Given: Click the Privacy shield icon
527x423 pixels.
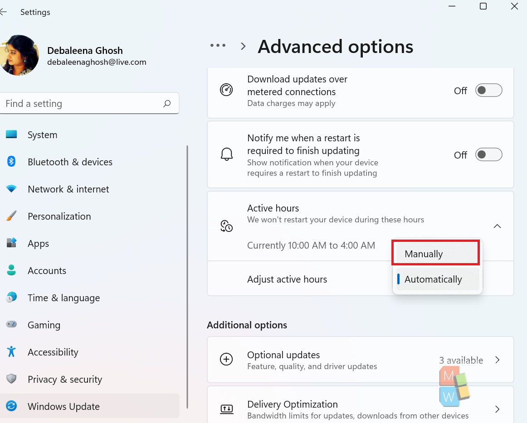Looking at the screenshot, I should (11, 379).
